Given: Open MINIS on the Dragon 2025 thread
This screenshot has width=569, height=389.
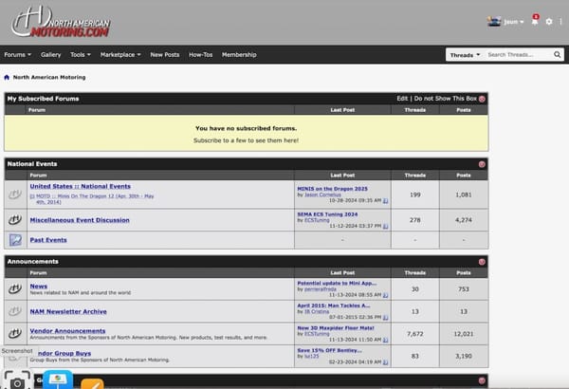Looking at the screenshot, I should [x=333, y=189].
